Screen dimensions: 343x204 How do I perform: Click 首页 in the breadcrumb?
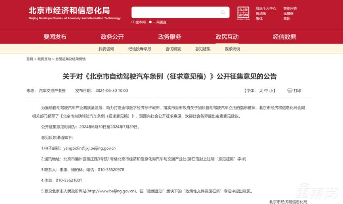coord(30,59)
